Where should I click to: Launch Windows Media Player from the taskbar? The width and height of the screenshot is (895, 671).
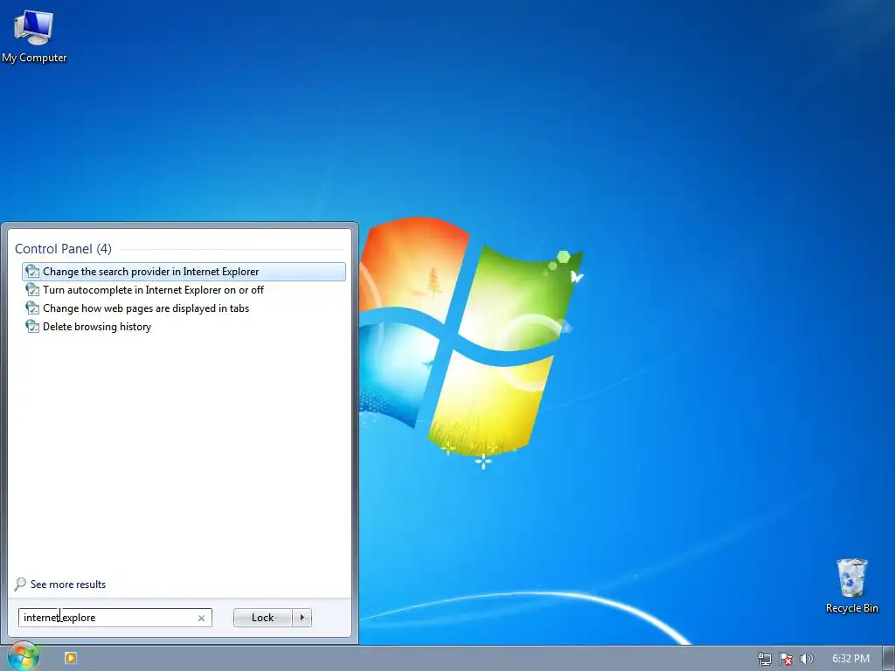pyautogui.click(x=71, y=658)
